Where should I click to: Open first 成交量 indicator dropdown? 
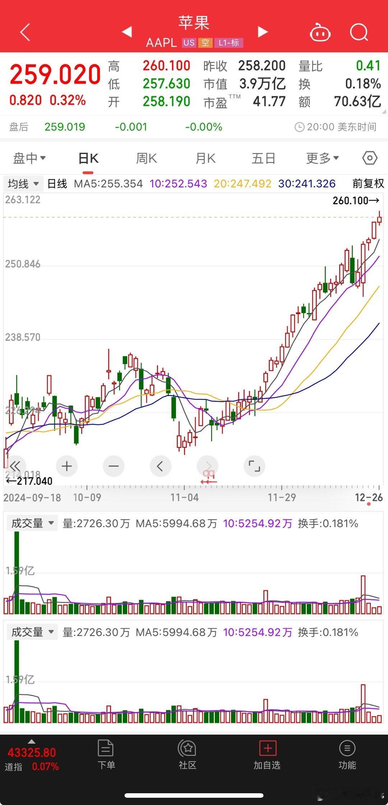[x=32, y=523]
